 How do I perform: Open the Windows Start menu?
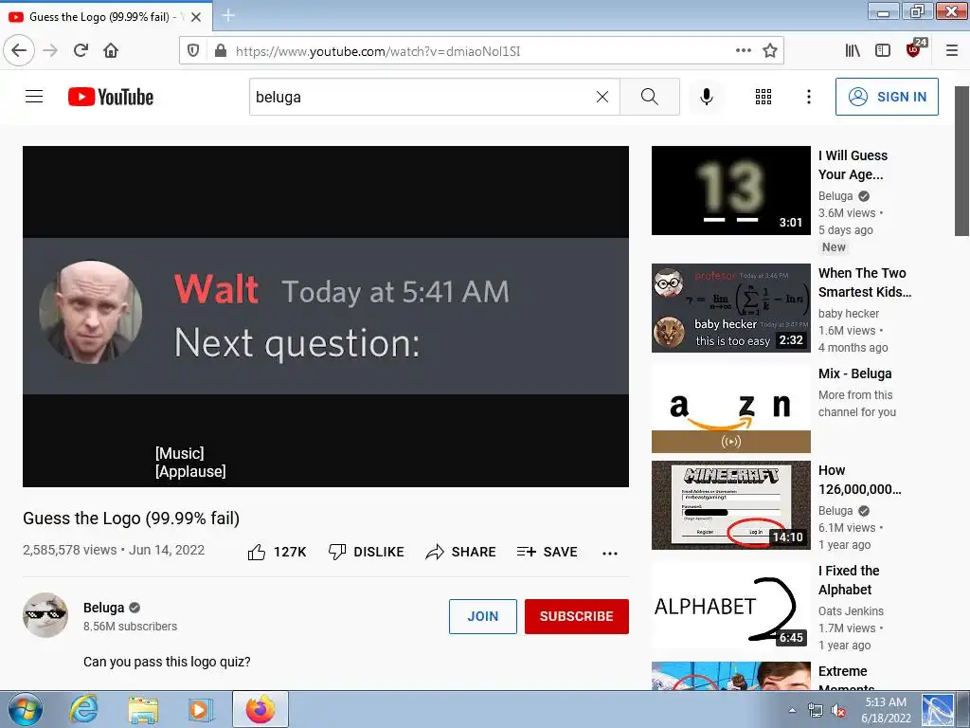(25, 709)
